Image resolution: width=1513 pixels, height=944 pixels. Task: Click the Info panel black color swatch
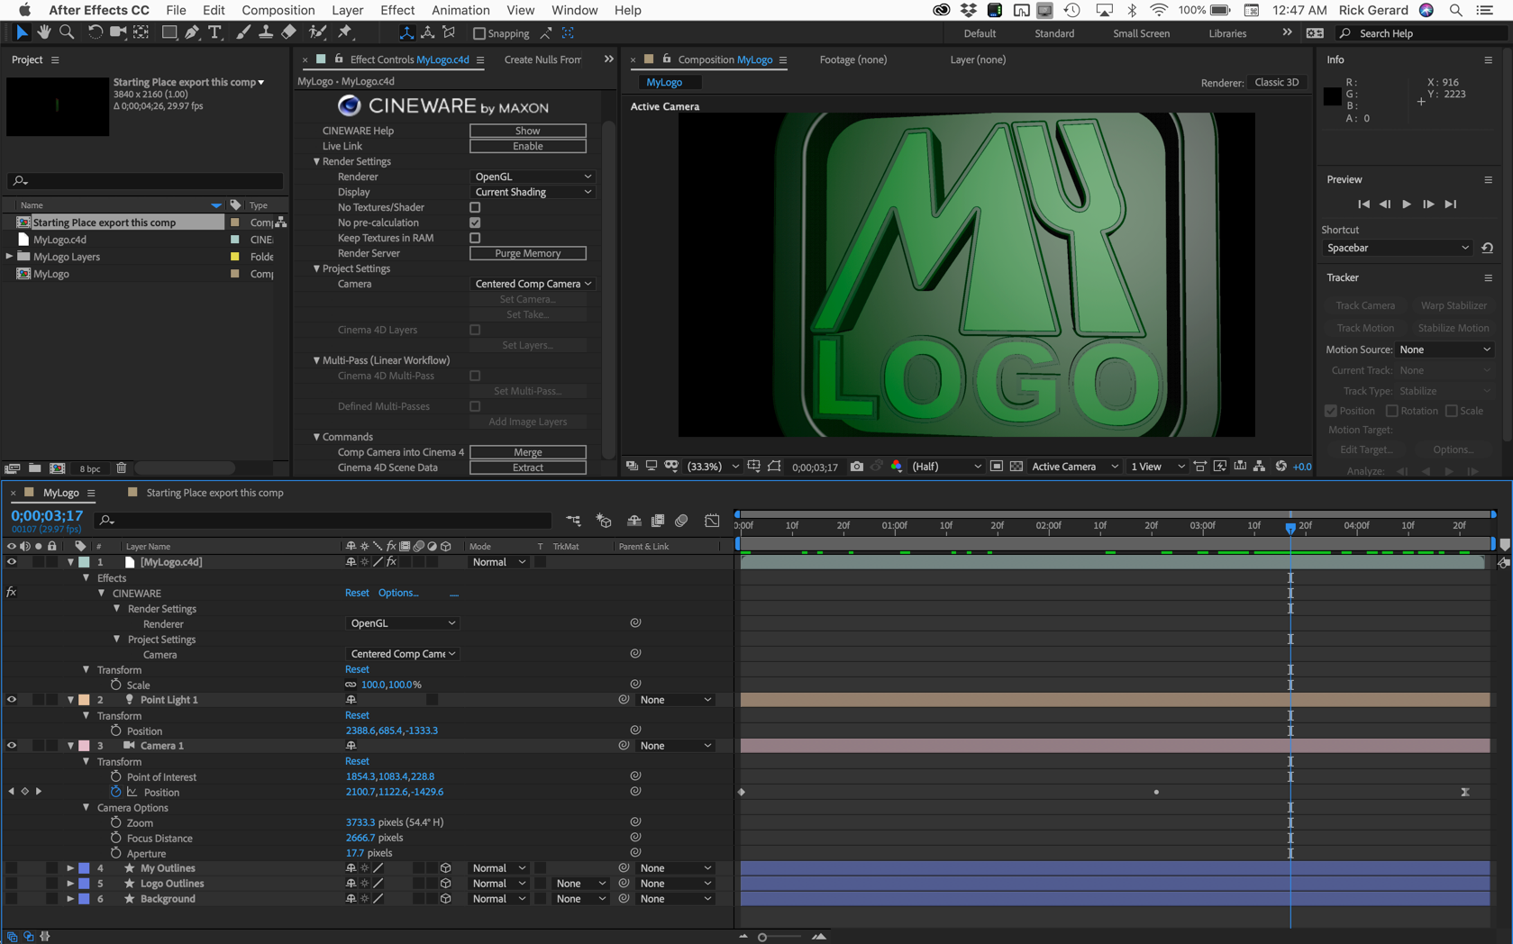[1333, 96]
